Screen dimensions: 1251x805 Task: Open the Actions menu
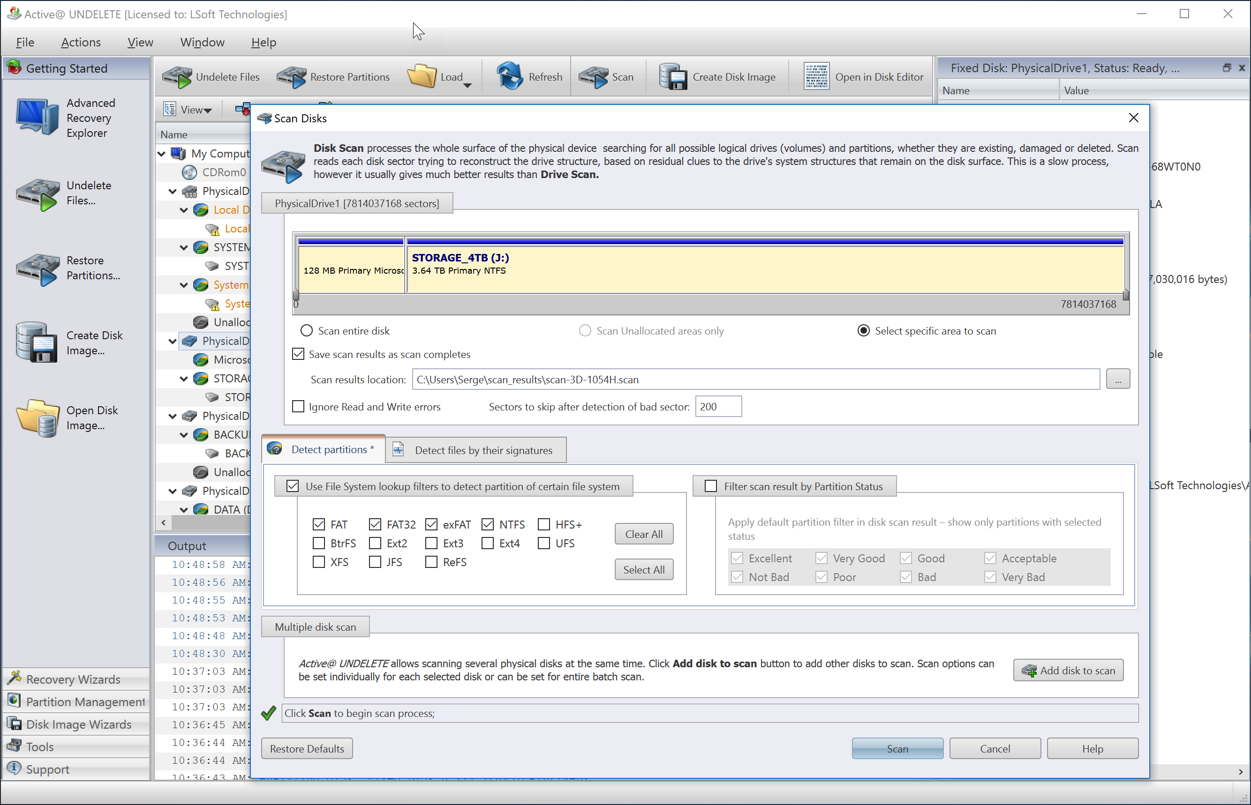pyautogui.click(x=81, y=42)
